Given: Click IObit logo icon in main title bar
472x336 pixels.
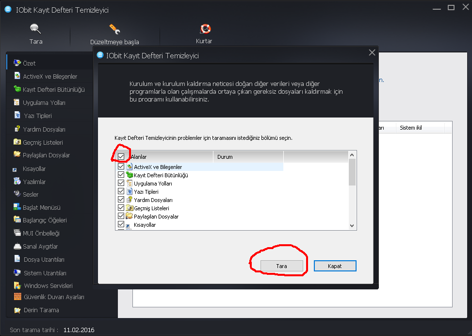Looking at the screenshot, I should [8, 9].
